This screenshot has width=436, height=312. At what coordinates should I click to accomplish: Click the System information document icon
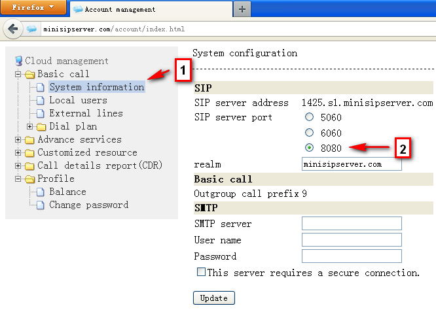41,87
